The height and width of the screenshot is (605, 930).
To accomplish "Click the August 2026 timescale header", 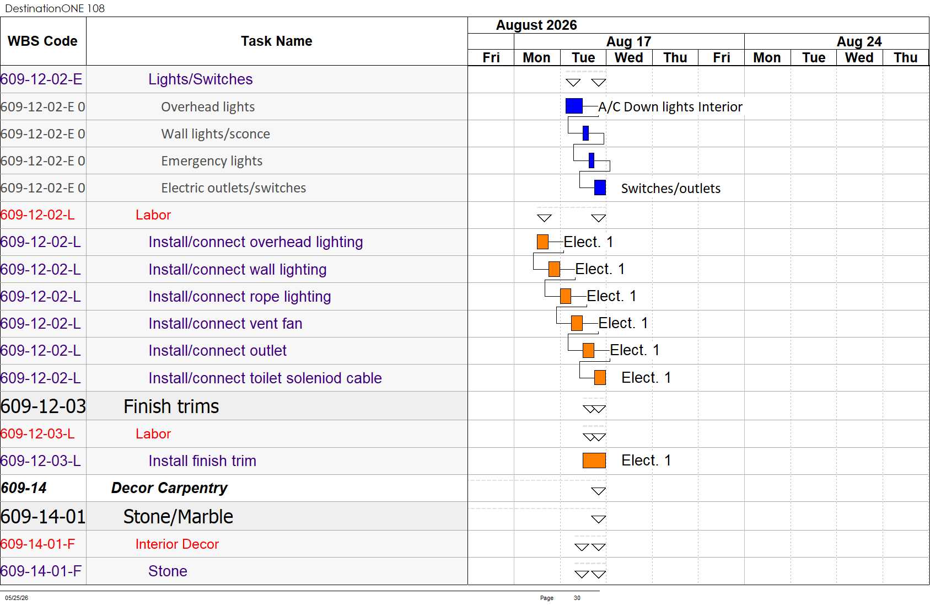I will tap(536, 25).
